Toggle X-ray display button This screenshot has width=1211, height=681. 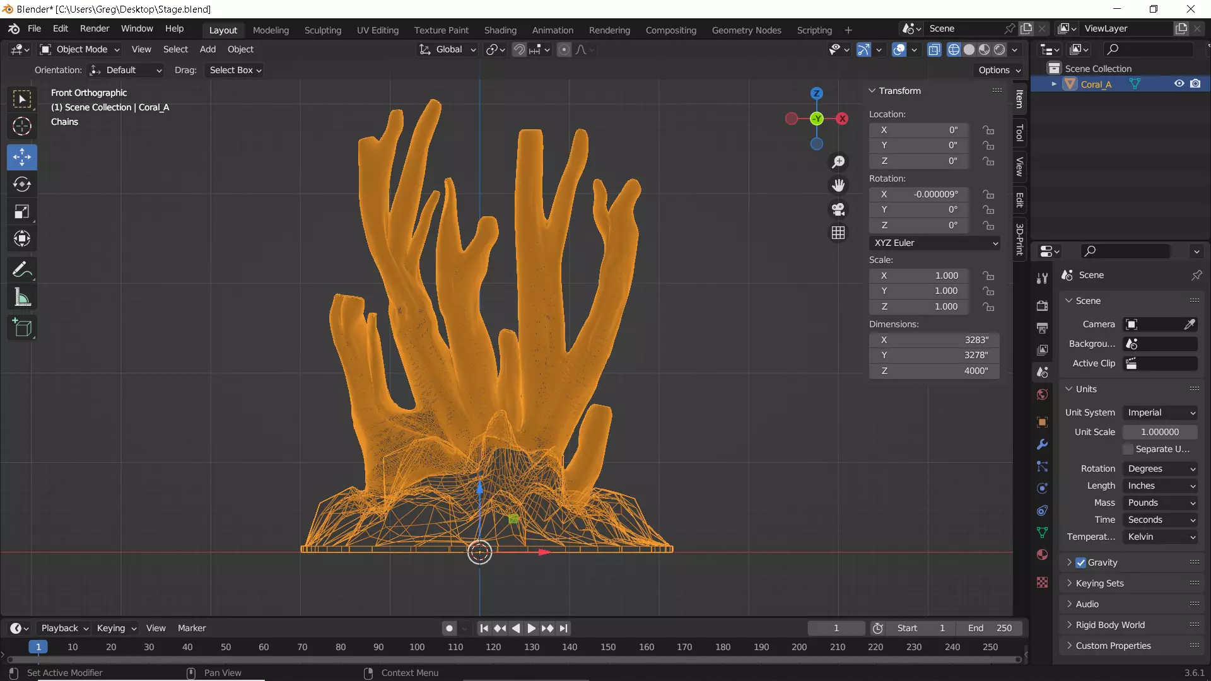(934, 50)
